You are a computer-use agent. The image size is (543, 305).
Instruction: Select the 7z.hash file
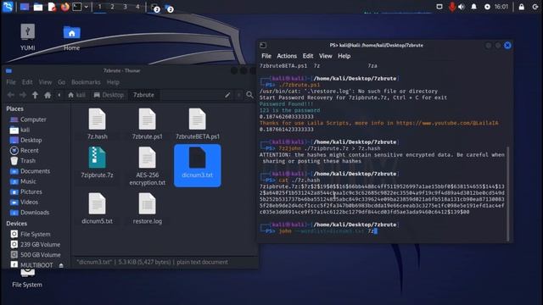click(x=98, y=124)
